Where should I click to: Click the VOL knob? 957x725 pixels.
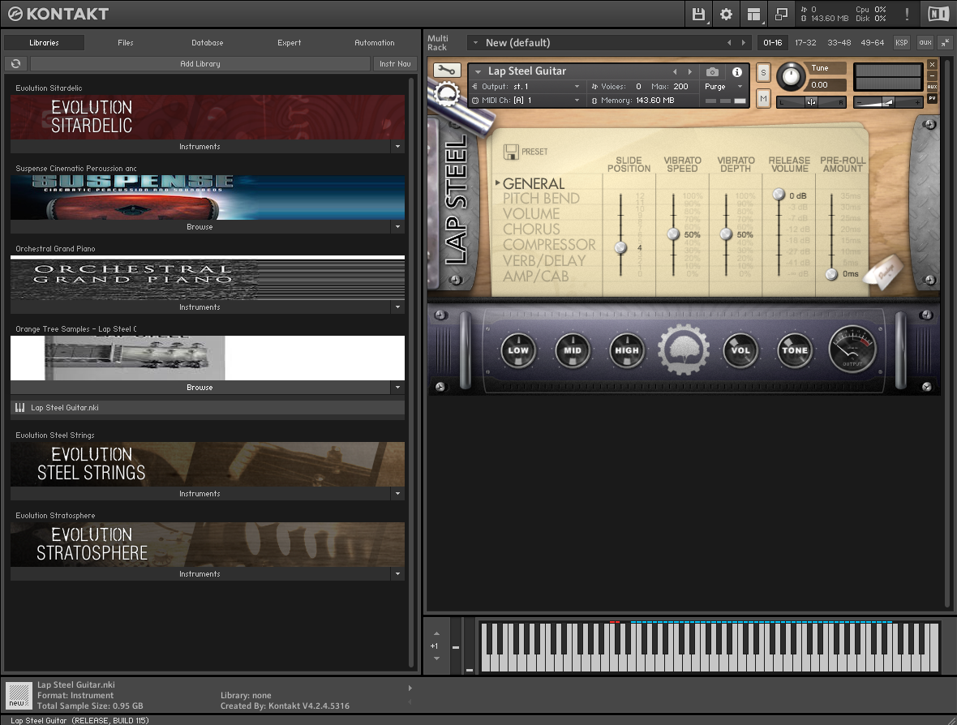click(740, 350)
